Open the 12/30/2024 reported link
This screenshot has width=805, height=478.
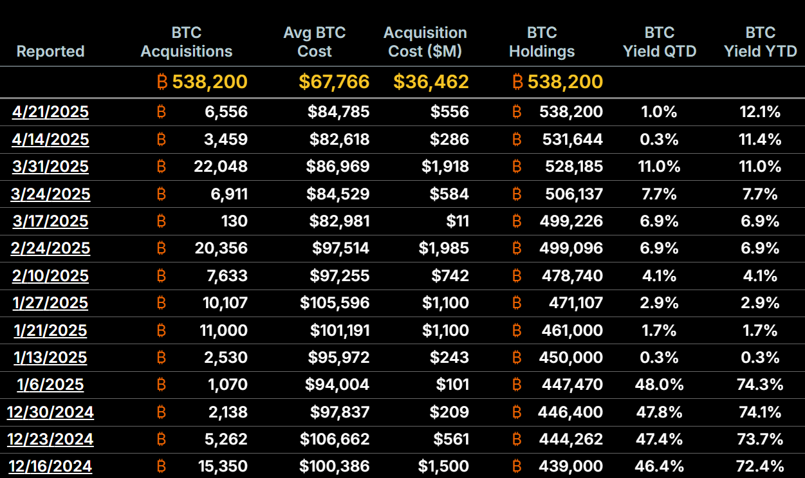point(50,412)
